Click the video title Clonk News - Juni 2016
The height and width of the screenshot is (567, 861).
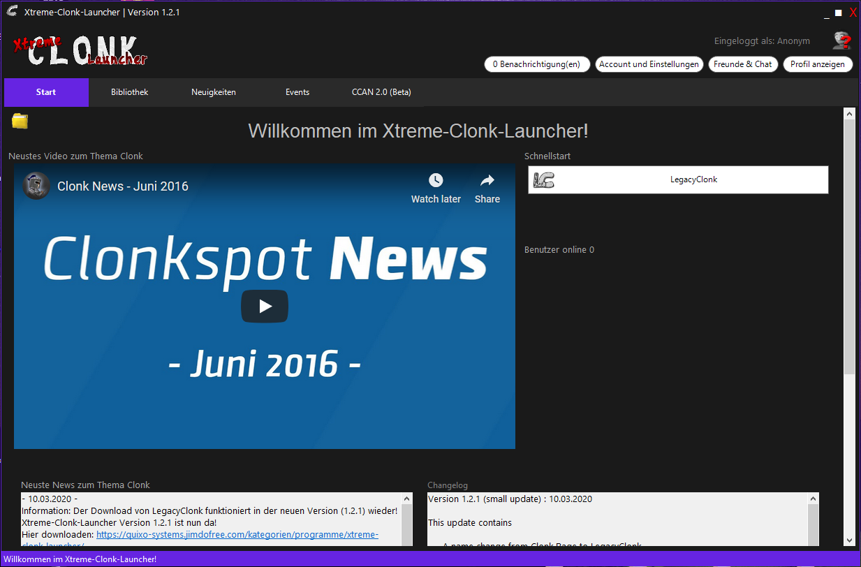(123, 186)
